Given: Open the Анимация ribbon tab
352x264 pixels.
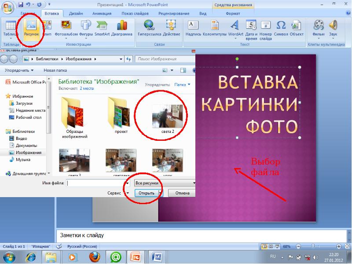Looking at the screenshot, I should (102, 14).
